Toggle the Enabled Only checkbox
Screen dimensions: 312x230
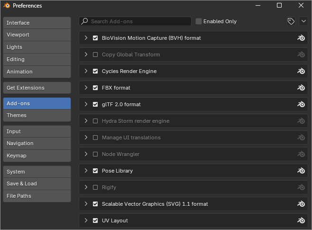(199, 21)
